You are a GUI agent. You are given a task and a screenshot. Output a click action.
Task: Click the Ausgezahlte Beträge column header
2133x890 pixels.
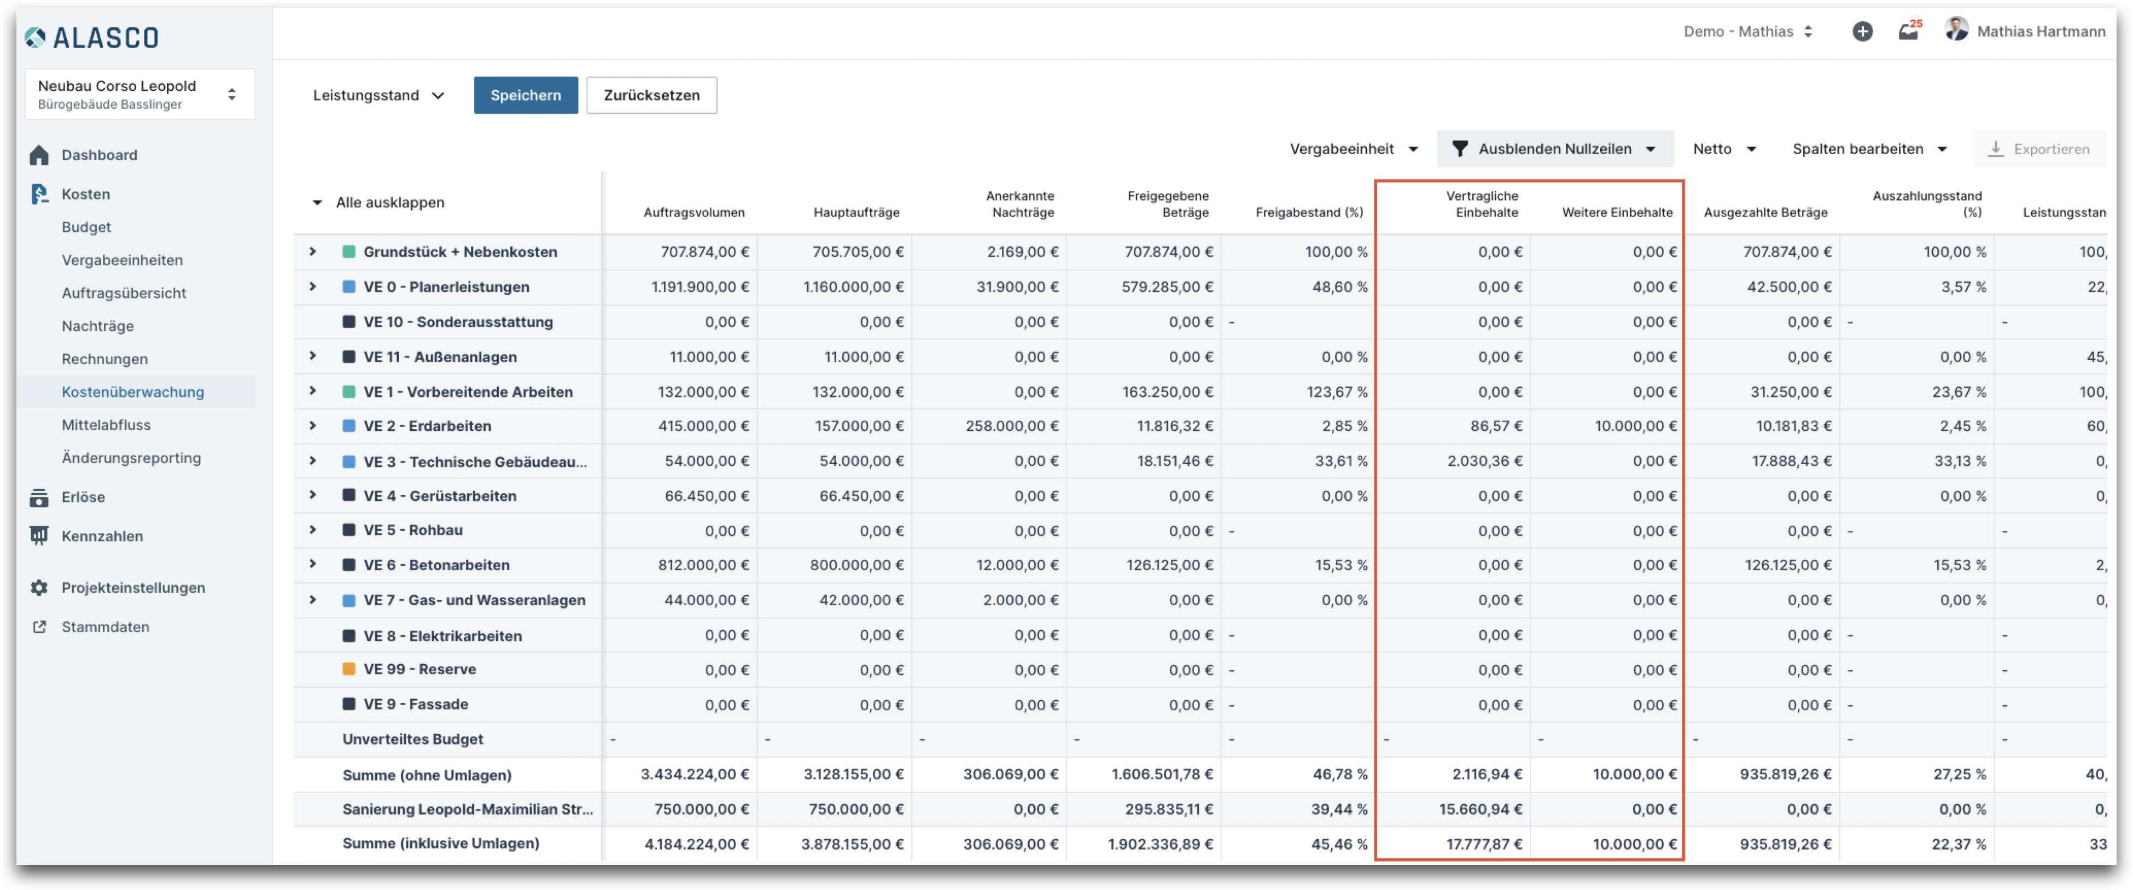point(1765,213)
